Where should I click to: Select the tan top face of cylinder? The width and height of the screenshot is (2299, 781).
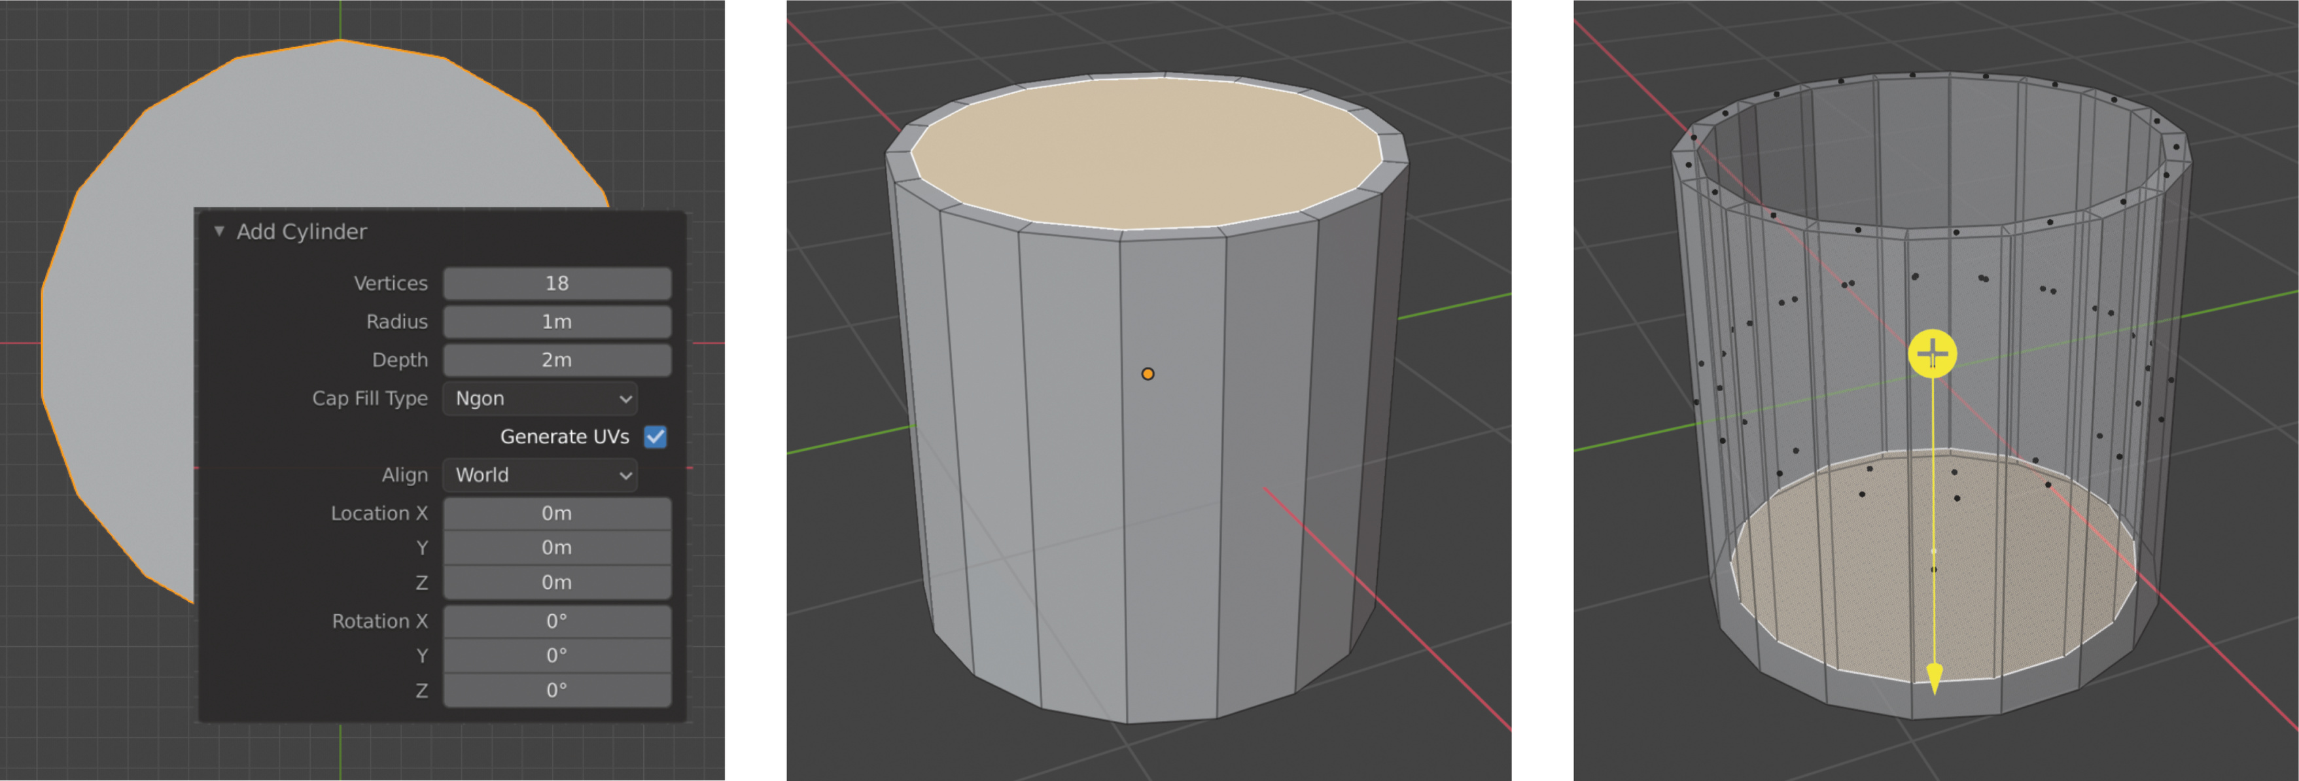[x=1145, y=152]
